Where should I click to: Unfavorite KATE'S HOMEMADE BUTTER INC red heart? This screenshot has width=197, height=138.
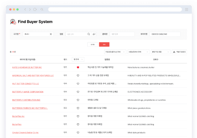(78, 68)
